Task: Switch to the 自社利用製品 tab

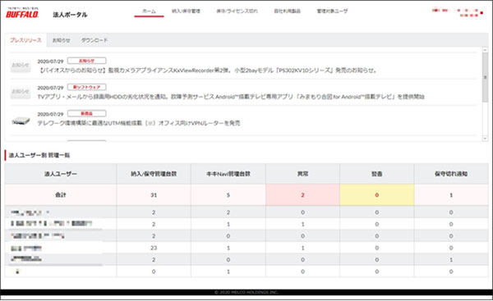Action: click(x=287, y=11)
